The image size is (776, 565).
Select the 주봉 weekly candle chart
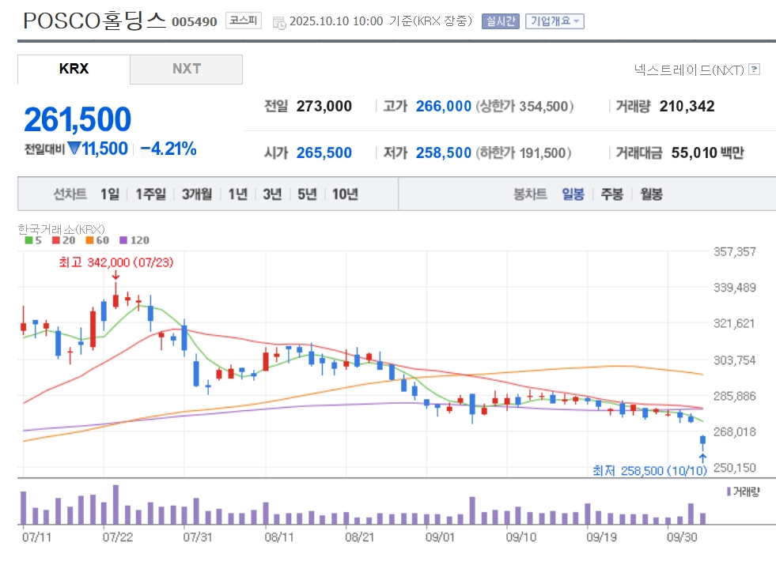coord(611,194)
